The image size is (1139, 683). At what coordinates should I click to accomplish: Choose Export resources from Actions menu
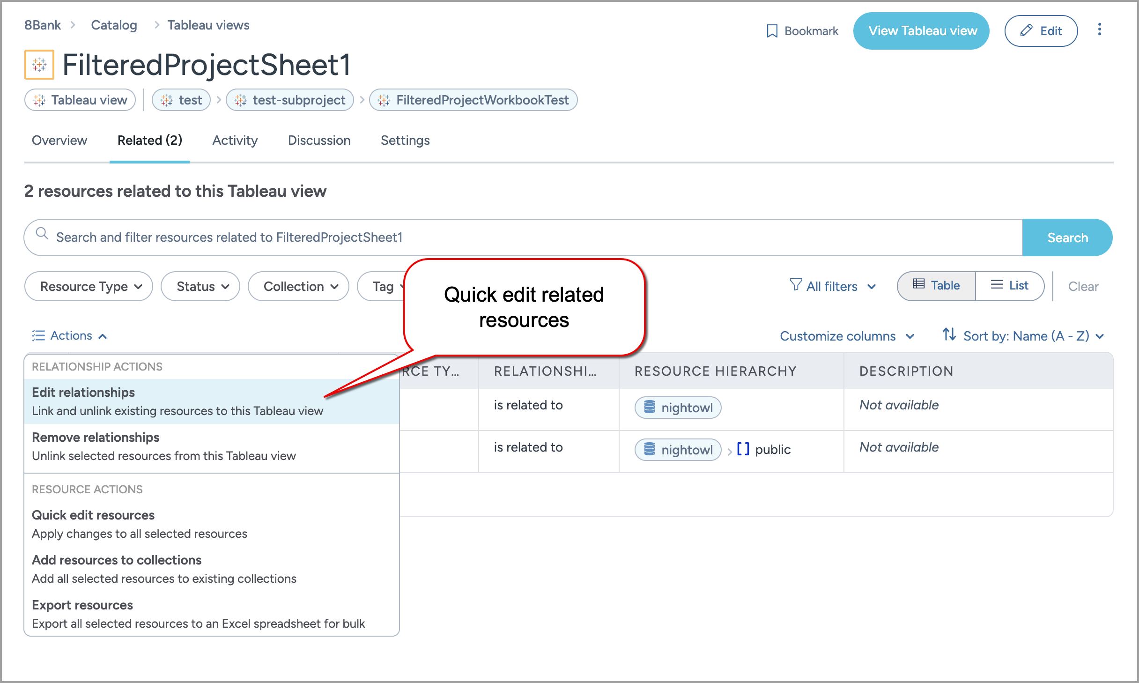click(x=82, y=605)
